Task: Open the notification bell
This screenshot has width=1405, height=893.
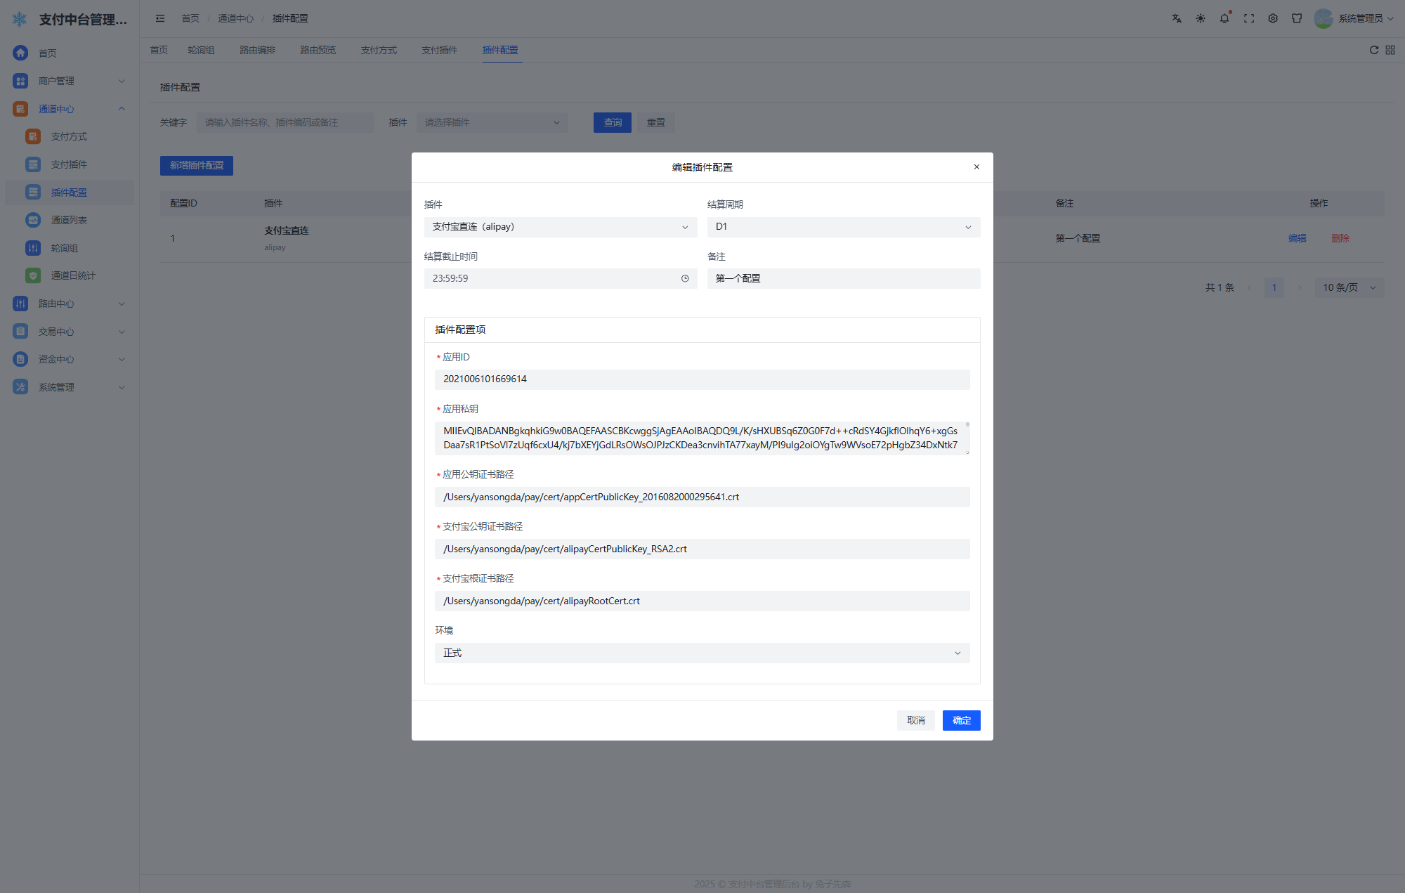Action: 1224,19
